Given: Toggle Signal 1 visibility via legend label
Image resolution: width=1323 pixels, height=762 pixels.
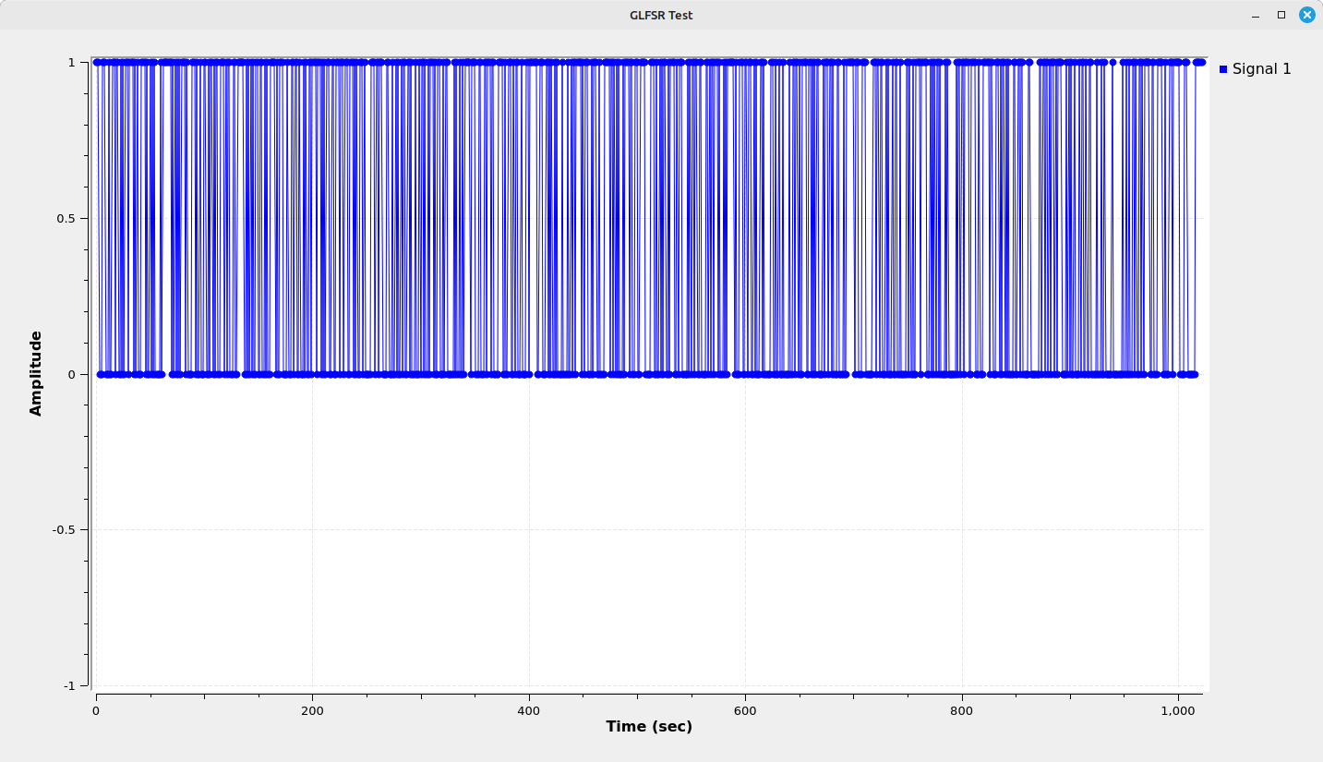Looking at the screenshot, I should [x=1261, y=69].
